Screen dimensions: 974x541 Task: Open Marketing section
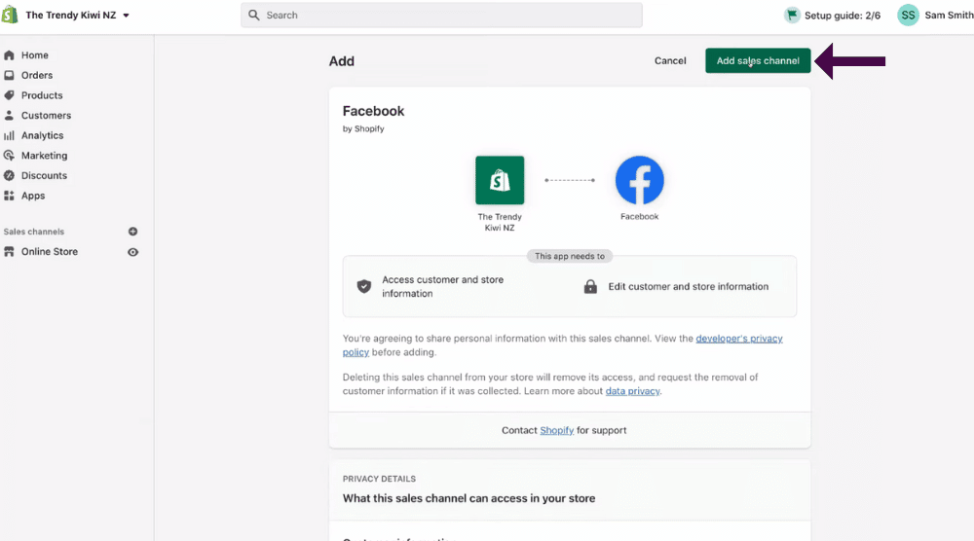(x=44, y=155)
